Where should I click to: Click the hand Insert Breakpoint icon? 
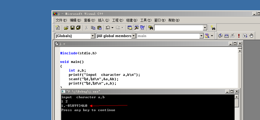point(251,36)
